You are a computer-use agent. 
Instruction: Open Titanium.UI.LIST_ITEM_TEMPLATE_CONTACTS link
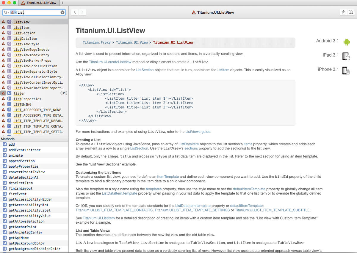click(115, 210)
